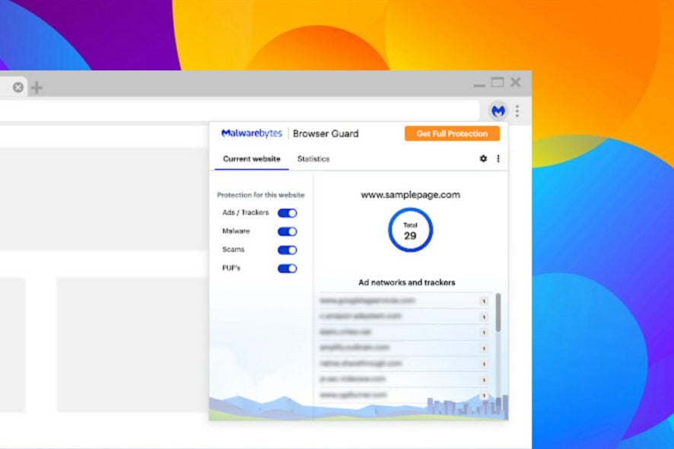Click the www.samplepage.com site label
The image size is (674, 449).
(x=411, y=194)
